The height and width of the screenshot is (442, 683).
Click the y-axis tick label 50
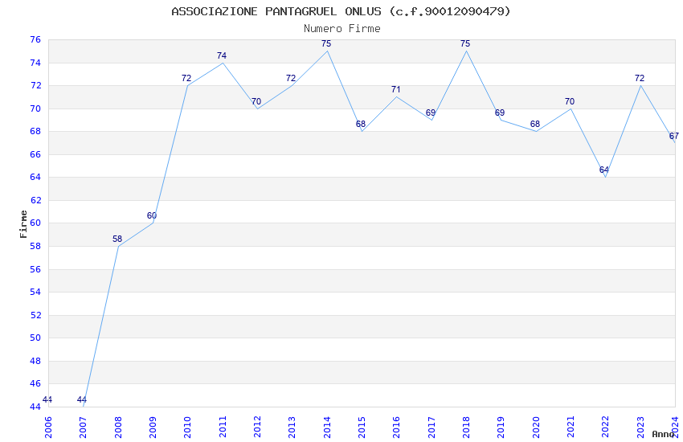pos(35,338)
